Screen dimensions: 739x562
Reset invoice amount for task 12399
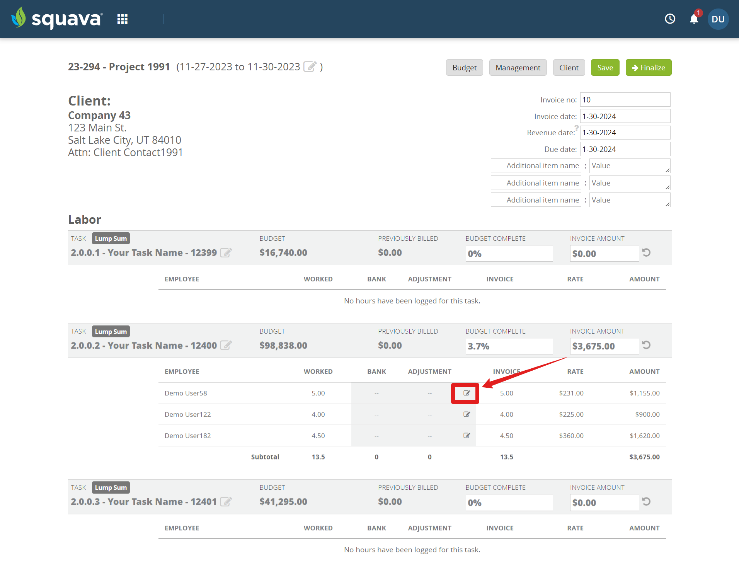646,252
